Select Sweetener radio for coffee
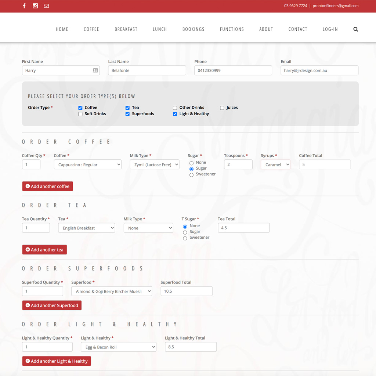Image resolution: width=376 pixels, height=376 pixels. (191, 175)
